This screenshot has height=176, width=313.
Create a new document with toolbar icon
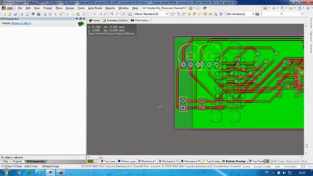(x=4, y=14)
